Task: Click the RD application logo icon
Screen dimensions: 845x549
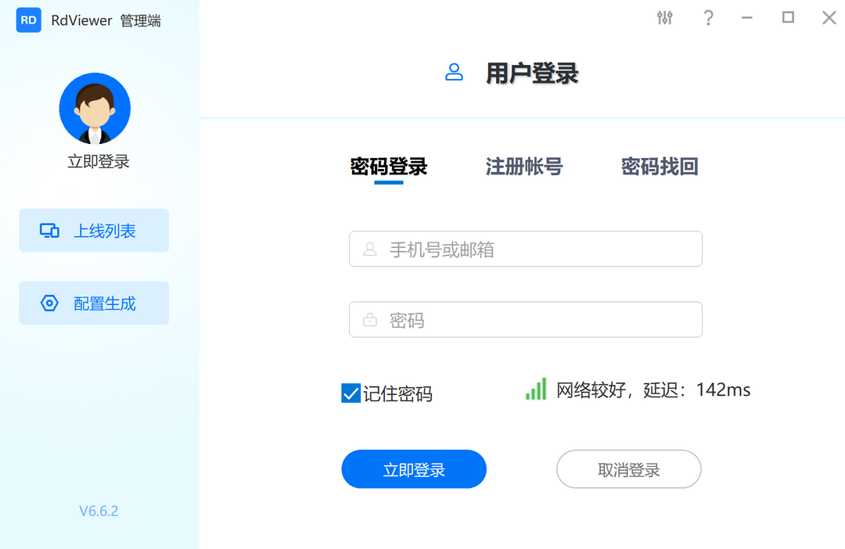Action: (x=29, y=20)
